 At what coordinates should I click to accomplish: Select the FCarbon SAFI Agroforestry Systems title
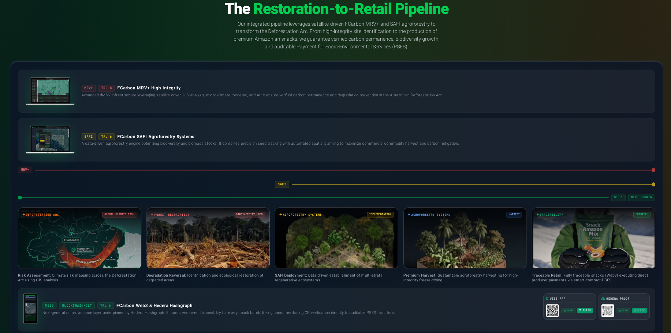click(156, 137)
